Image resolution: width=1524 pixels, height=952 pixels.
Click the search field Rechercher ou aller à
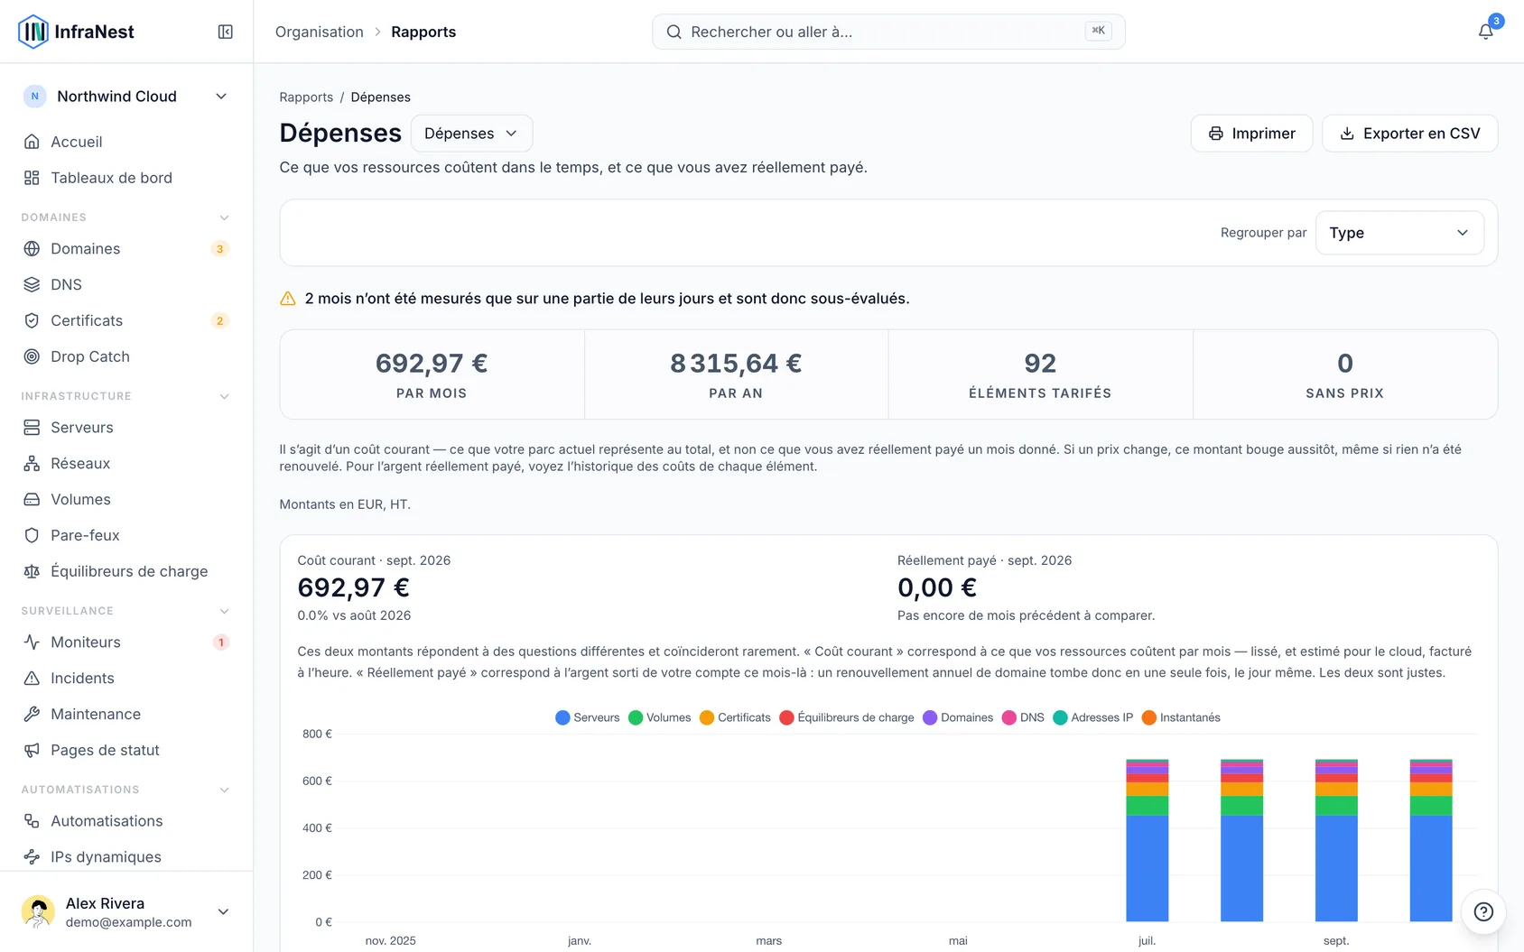[888, 32]
